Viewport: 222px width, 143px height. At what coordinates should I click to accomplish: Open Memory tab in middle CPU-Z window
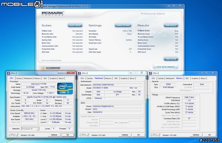pos(108,78)
